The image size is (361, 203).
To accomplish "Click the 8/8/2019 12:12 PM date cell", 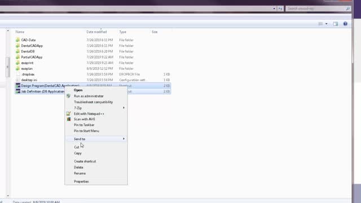I will click(x=100, y=69).
